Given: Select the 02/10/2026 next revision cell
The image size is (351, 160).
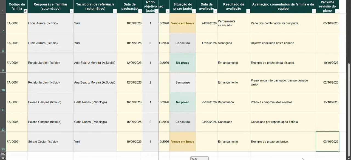Looking at the screenshot, I should [327, 82].
